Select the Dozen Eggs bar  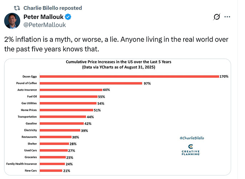(129, 76)
